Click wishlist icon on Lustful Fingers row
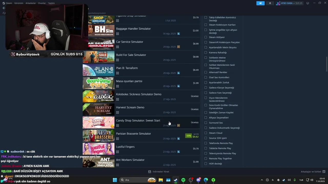The width and height of the screenshot is (328, 184). pyautogui.click(x=178, y=152)
